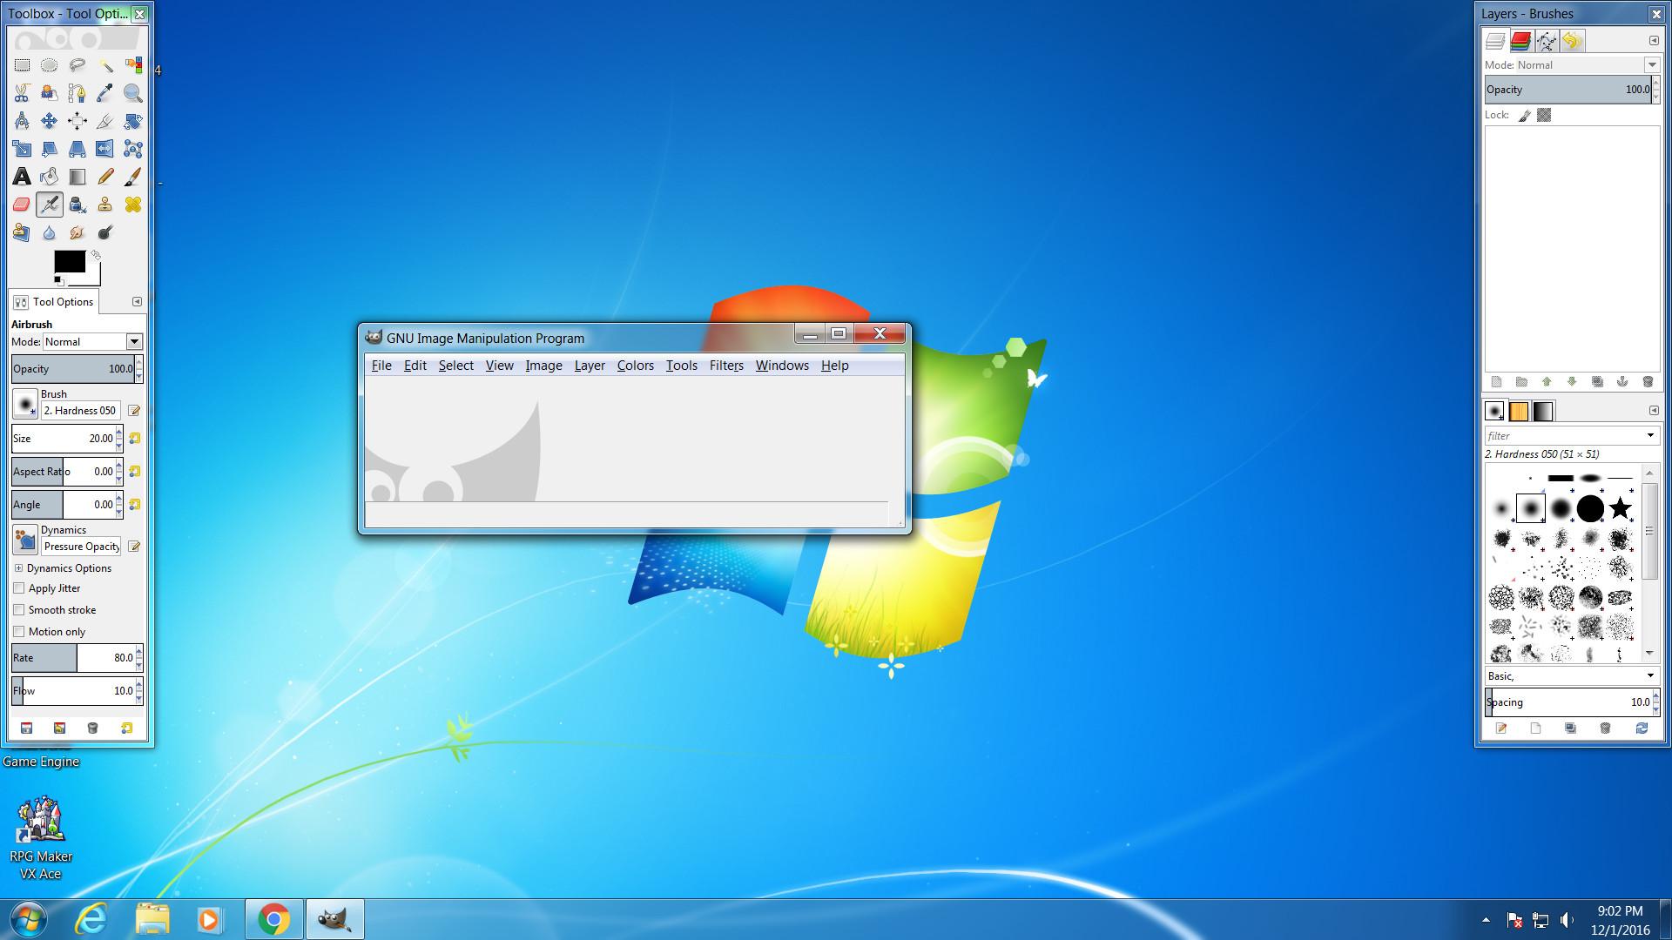Screen dimensions: 1672x940
Task: Enable the Smooth stroke checkbox
Action: (19, 610)
